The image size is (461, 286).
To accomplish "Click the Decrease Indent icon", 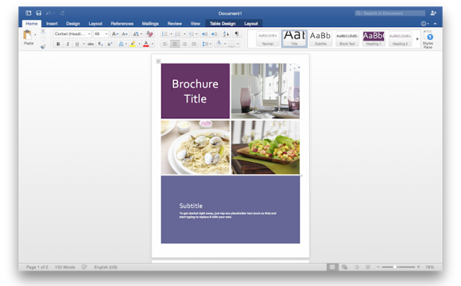I will point(204,34).
